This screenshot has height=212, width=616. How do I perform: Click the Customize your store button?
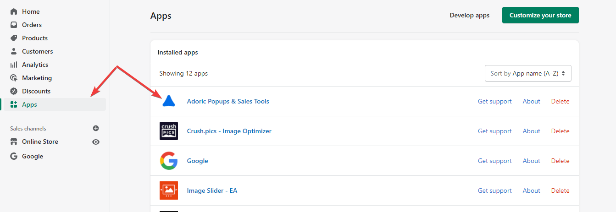click(540, 15)
